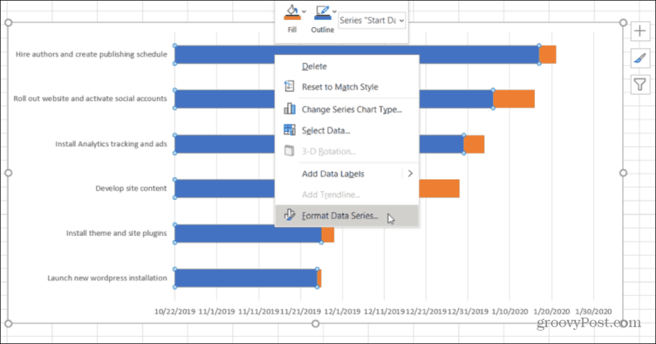This screenshot has height=344, width=656.
Task: Open Chart Filters funnel button
Action: (640, 85)
